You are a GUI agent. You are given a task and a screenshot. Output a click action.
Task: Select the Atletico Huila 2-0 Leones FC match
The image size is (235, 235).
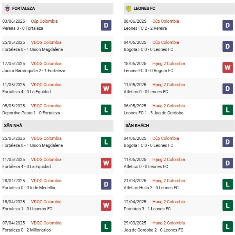click(x=179, y=184)
